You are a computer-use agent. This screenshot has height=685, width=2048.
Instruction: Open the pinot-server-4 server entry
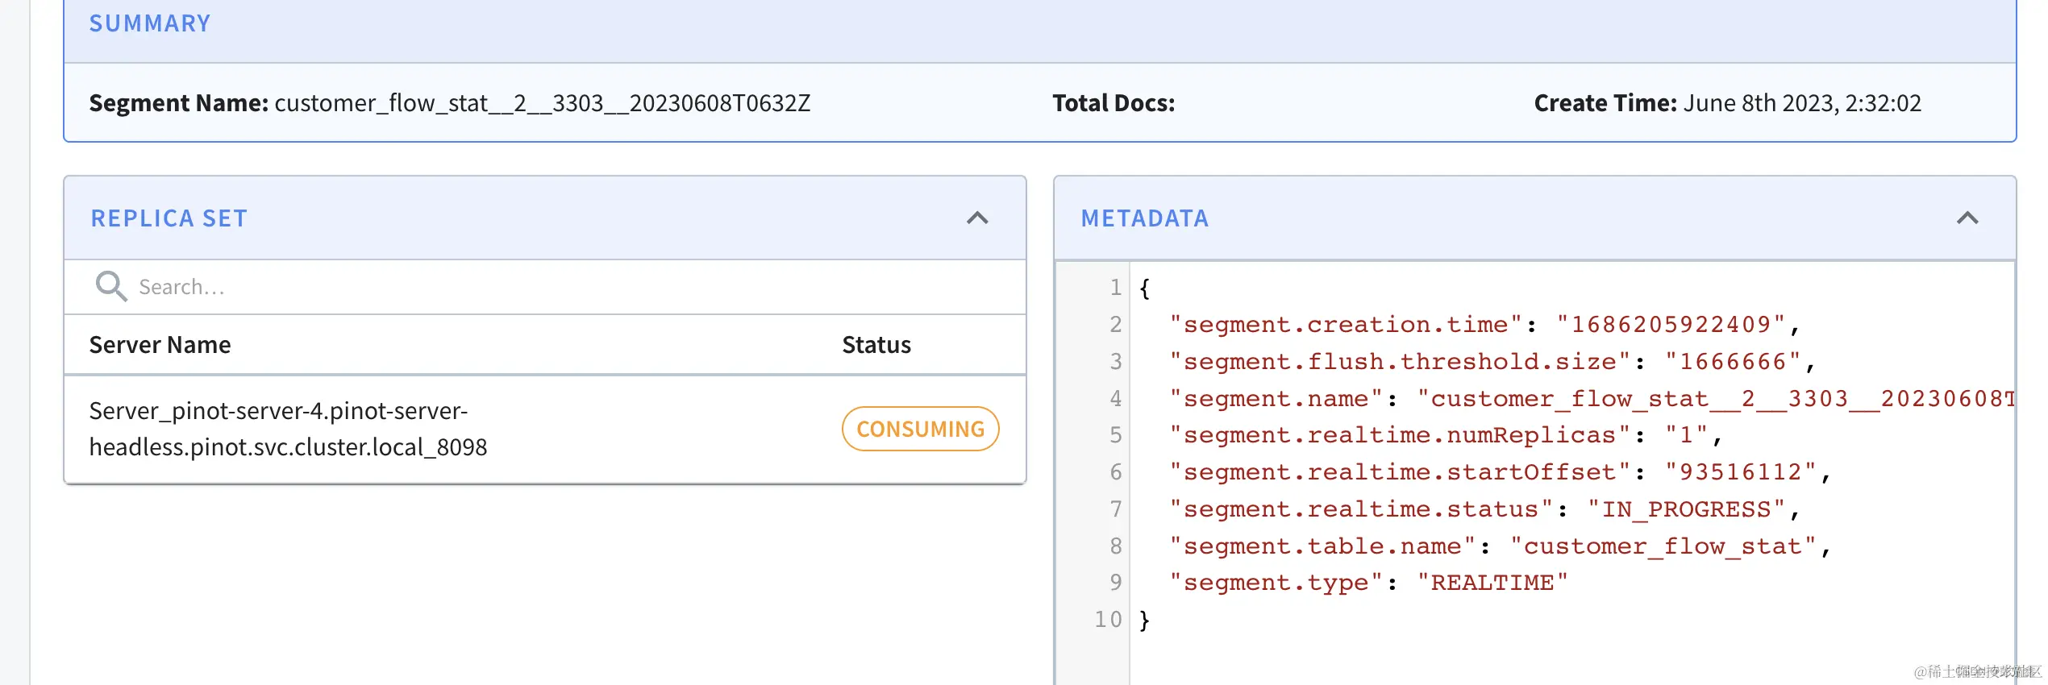point(288,429)
